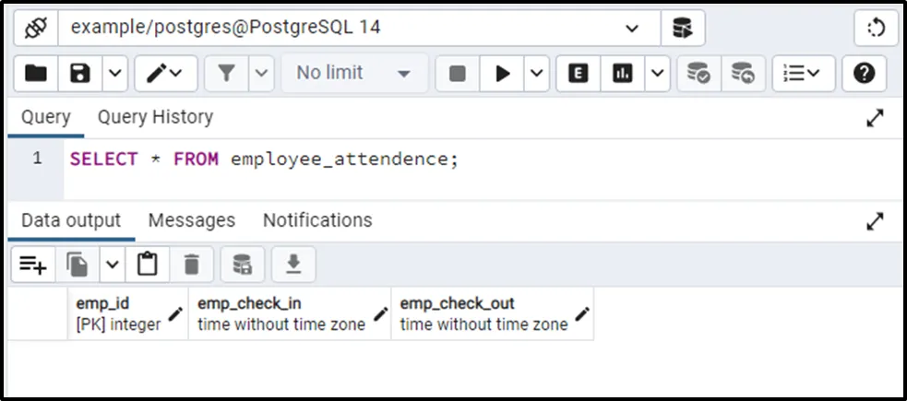Click the Add row icon
This screenshot has width=907, height=401.
click(33, 265)
